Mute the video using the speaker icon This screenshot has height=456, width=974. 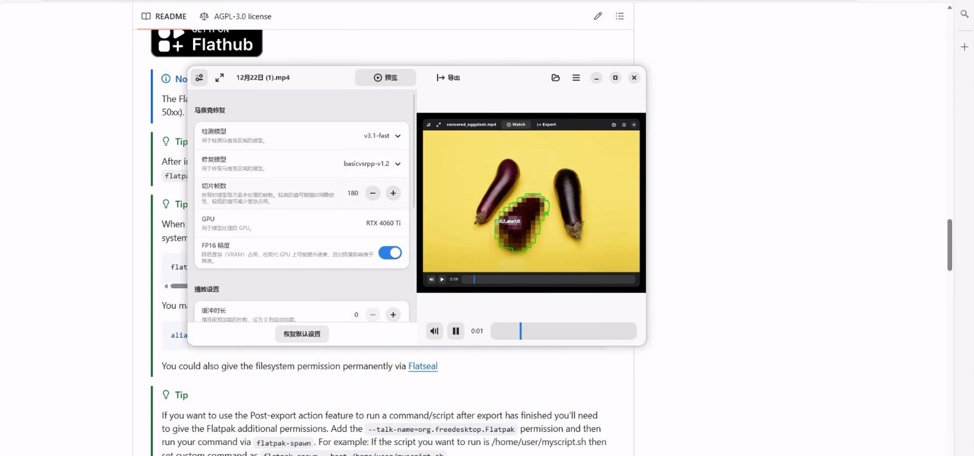pos(434,331)
